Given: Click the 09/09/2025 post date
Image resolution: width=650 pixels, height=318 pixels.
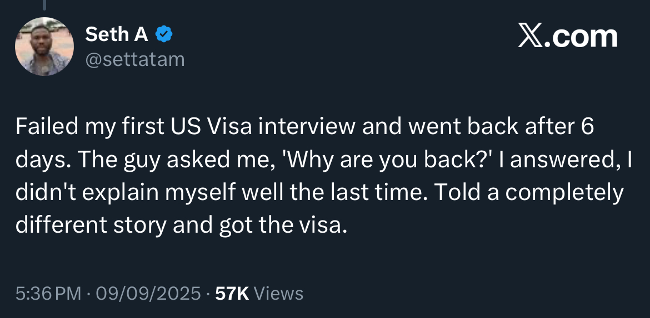Looking at the screenshot, I should (x=148, y=294).
